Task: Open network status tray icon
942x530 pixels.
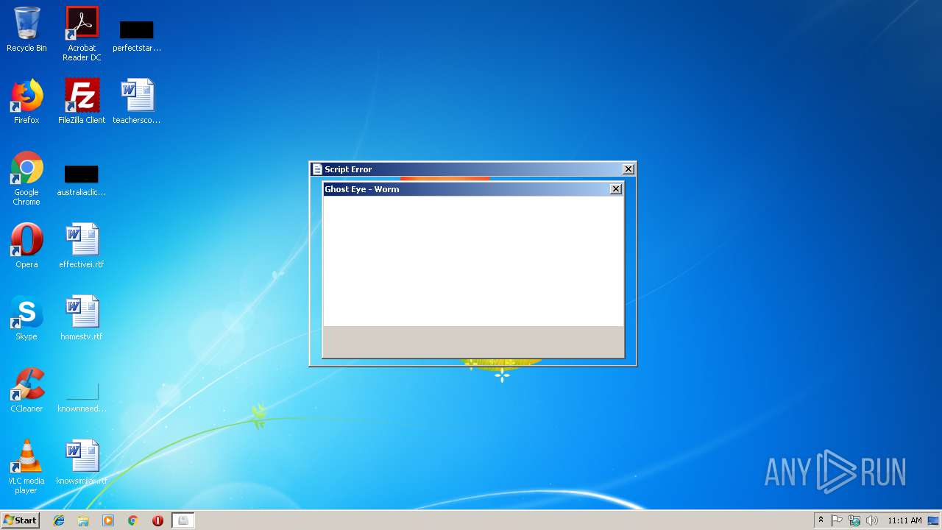Action: click(x=854, y=520)
